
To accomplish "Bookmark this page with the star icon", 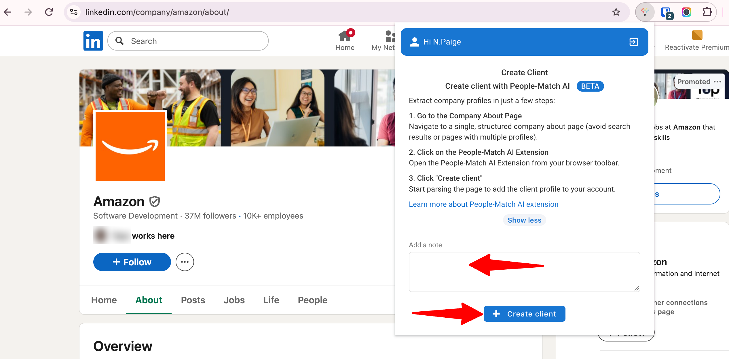I will pyautogui.click(x=616, y=12).
